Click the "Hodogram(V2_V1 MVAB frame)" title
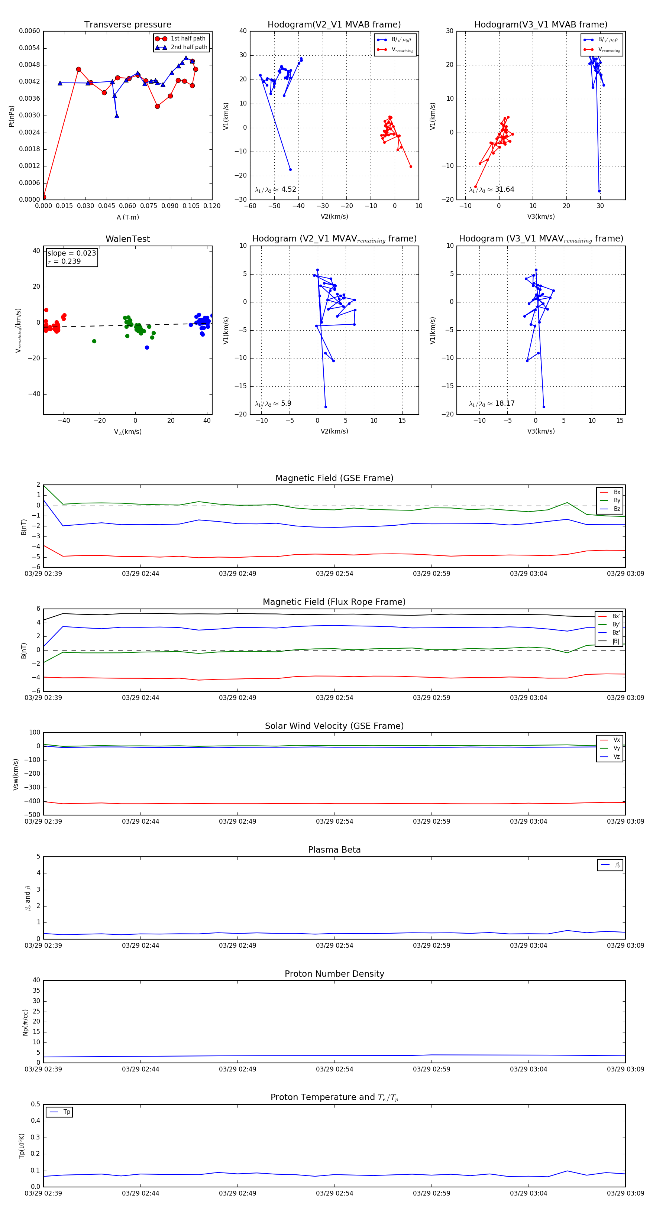 [334, 25]
